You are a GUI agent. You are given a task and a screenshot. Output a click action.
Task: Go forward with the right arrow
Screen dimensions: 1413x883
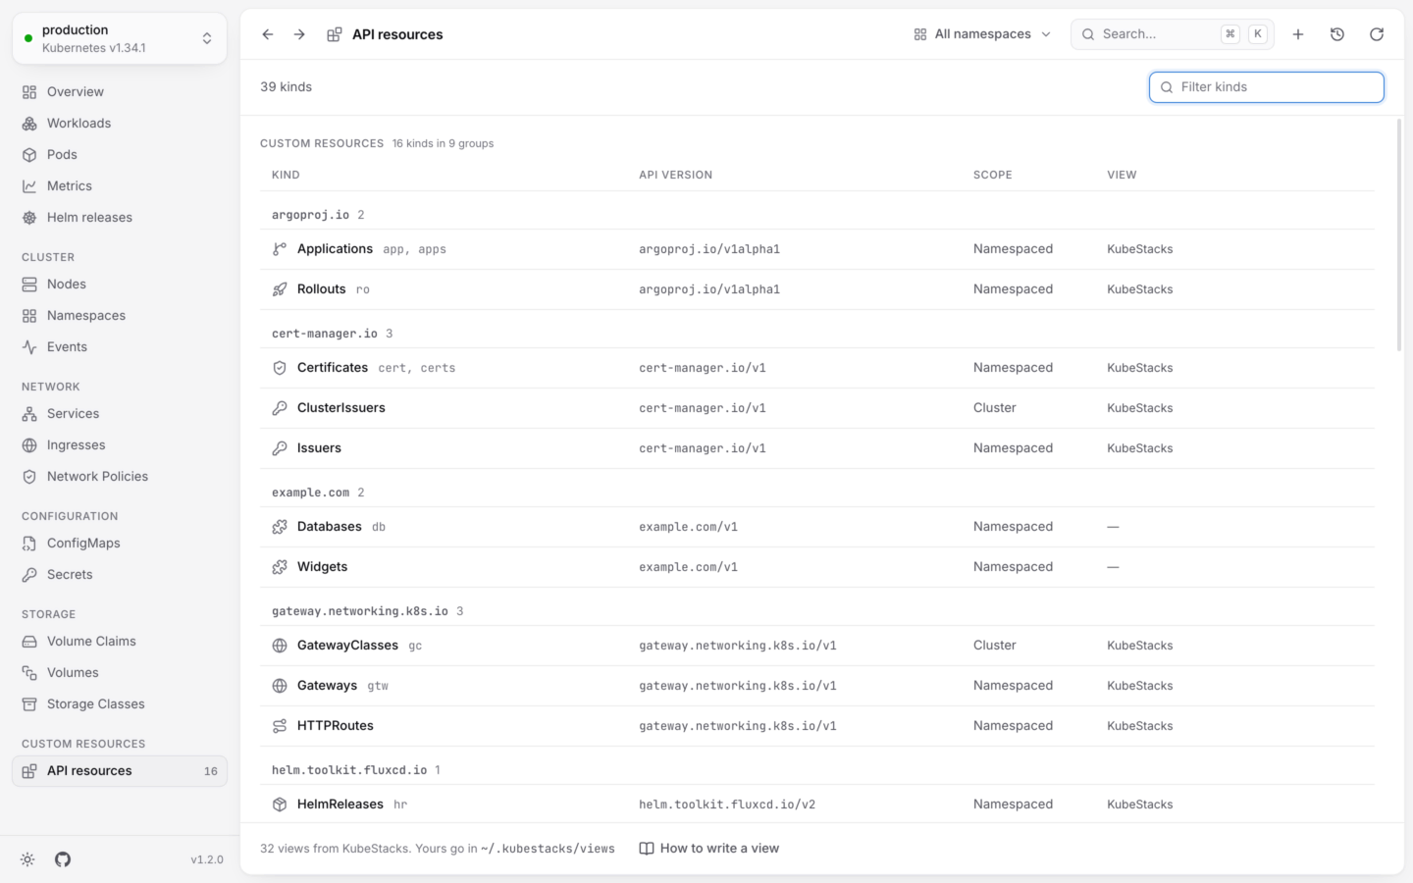(299, 34)
